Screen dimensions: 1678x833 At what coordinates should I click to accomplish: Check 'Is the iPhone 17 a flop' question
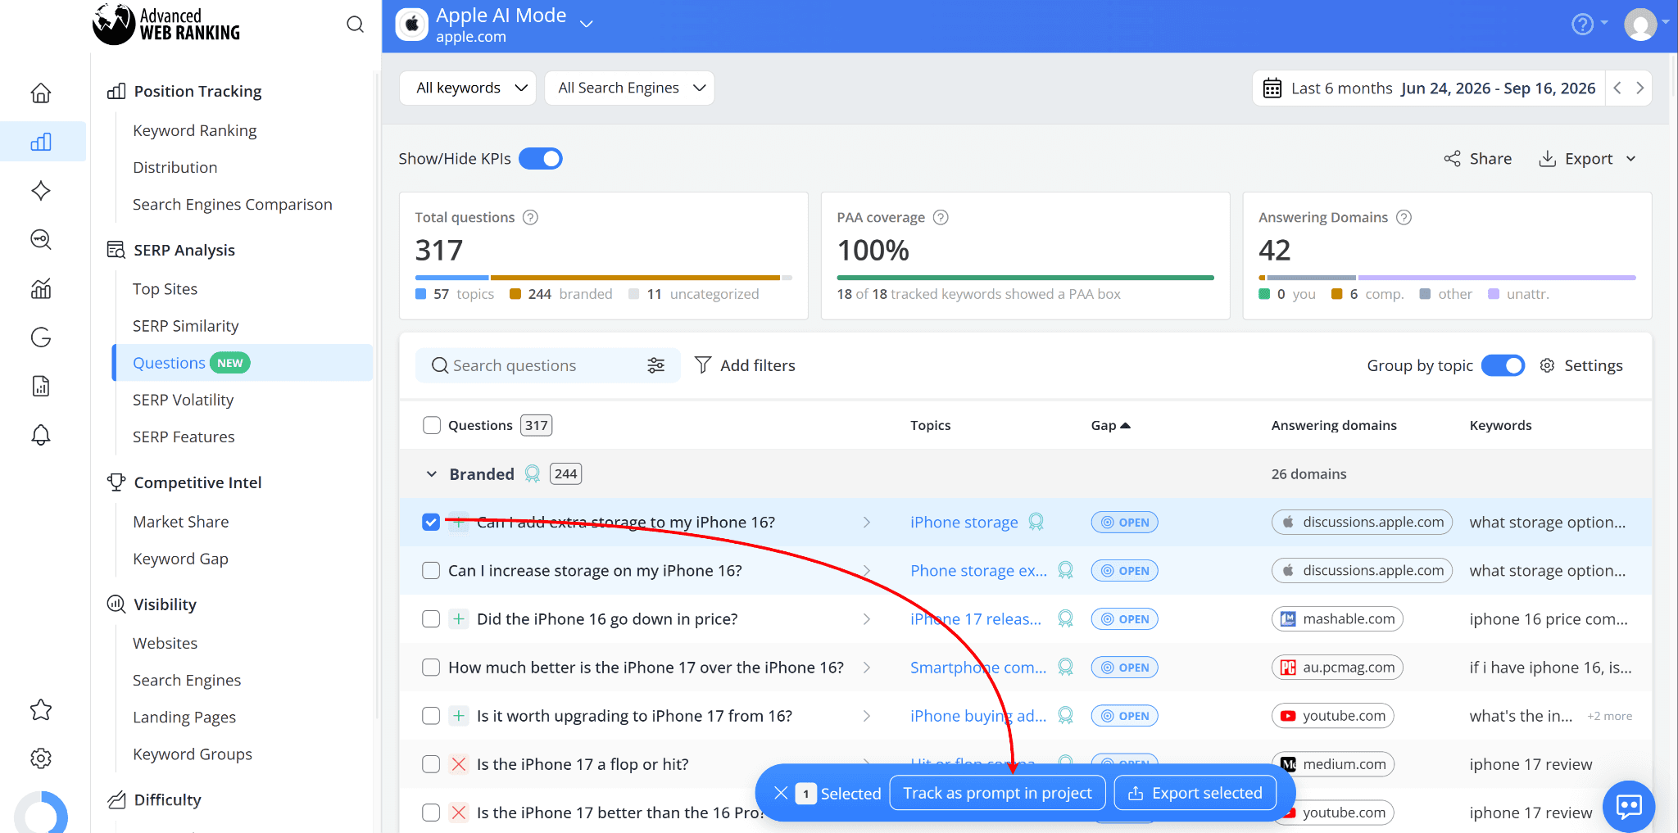coord(431,763)
